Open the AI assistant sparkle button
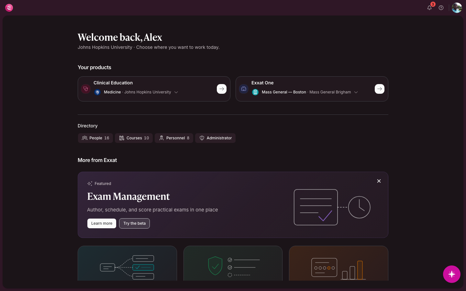The height and width of the screenshot is (291, 466). 452,274
